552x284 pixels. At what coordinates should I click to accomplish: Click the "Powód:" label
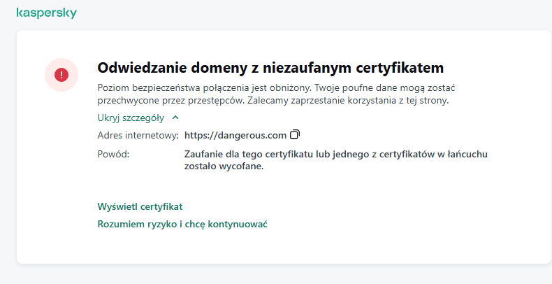114,152
